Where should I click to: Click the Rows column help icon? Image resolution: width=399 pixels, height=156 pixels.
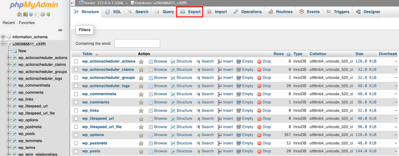pos(289,54)
